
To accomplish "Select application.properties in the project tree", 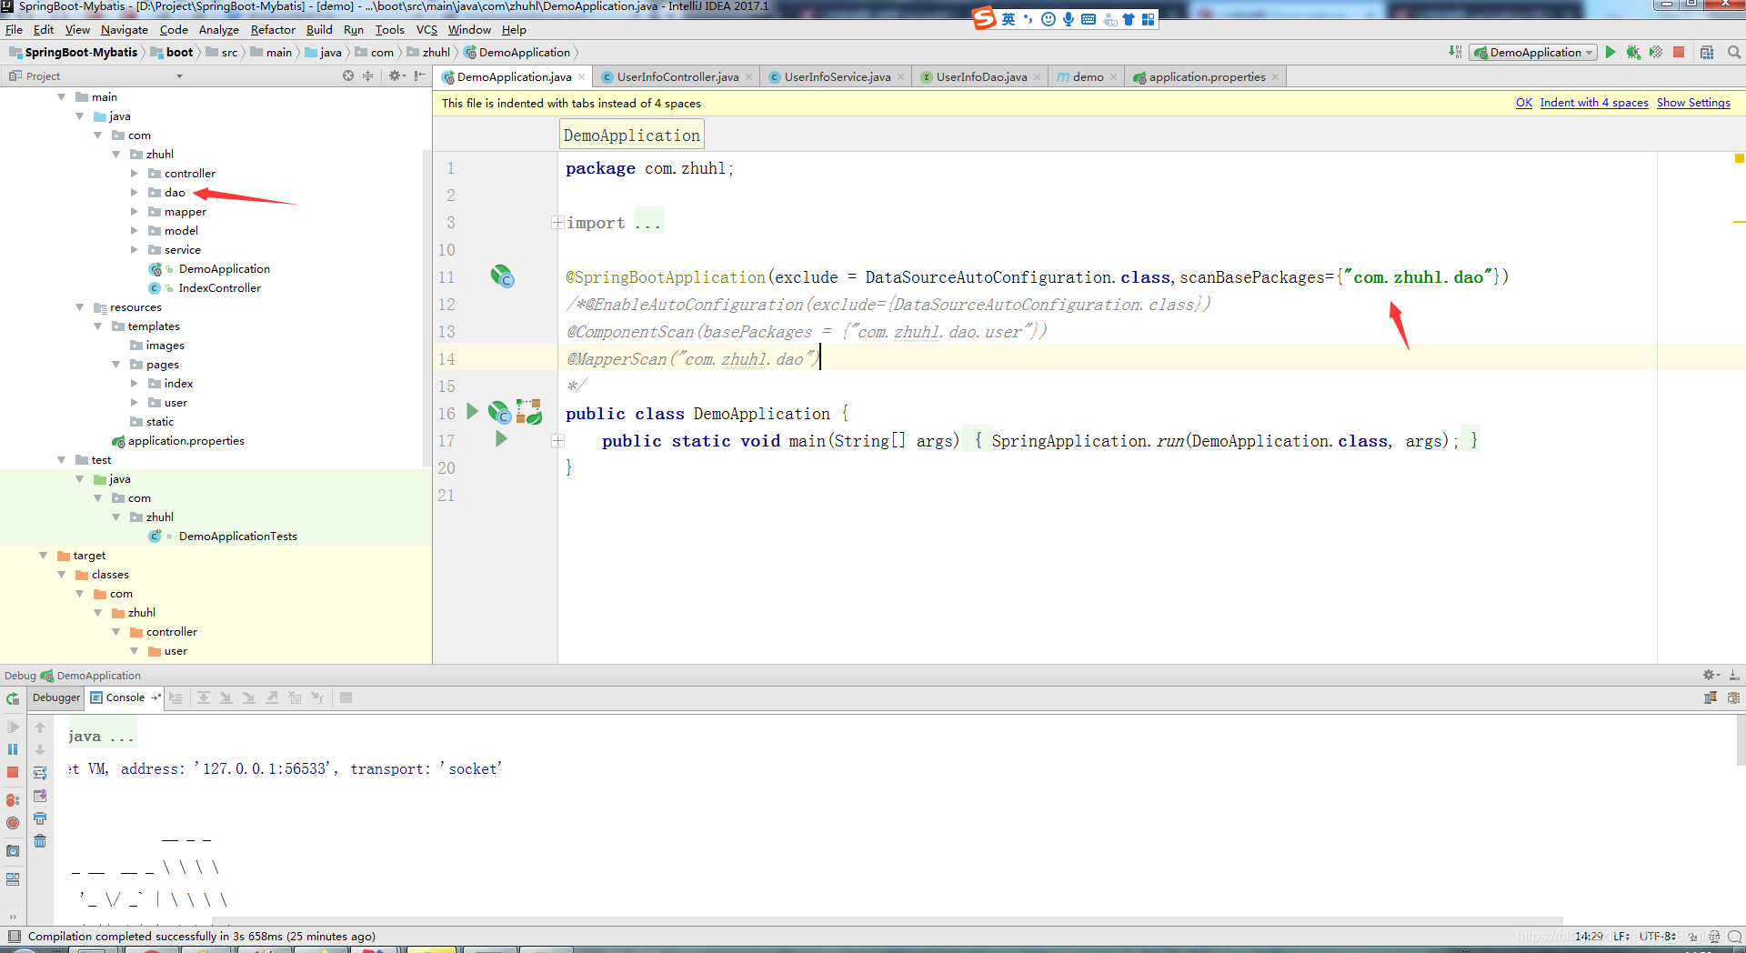I will tap(186, 440).
